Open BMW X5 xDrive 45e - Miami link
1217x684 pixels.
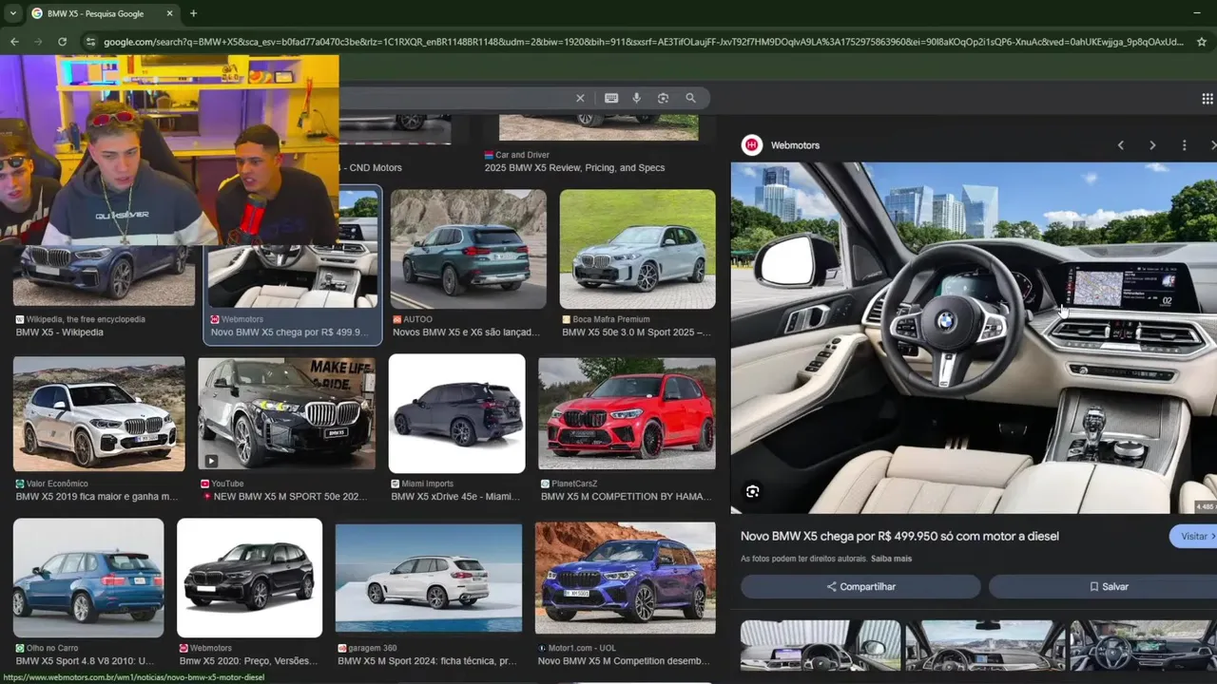tap(457, 497)
